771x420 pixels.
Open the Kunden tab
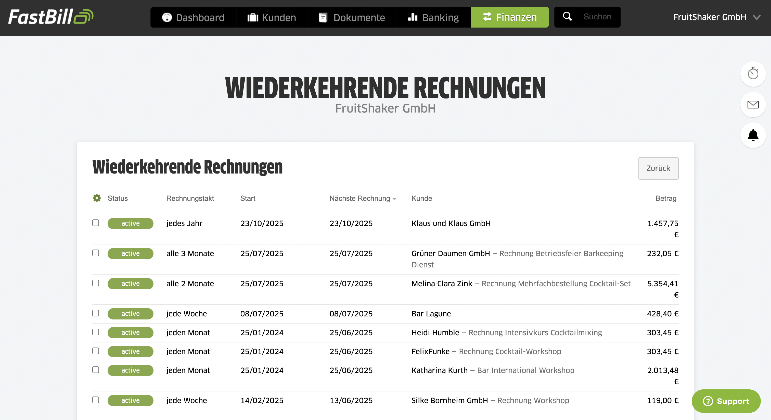point(272,17)
